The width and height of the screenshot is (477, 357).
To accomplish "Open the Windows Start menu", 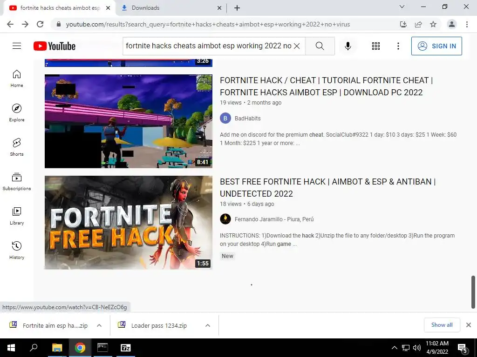I will [x=11, y=348].
